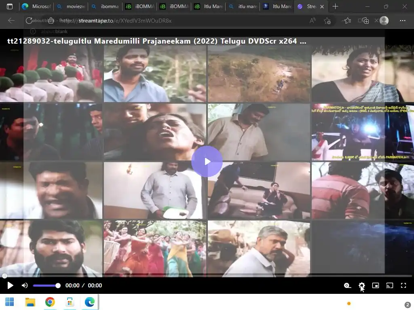Click the notification count badge
This screenshot has width=414, height=310.
408,304
